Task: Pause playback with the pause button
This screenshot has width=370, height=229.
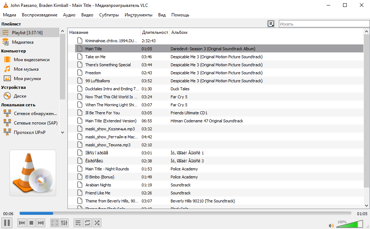Action: 7,223
